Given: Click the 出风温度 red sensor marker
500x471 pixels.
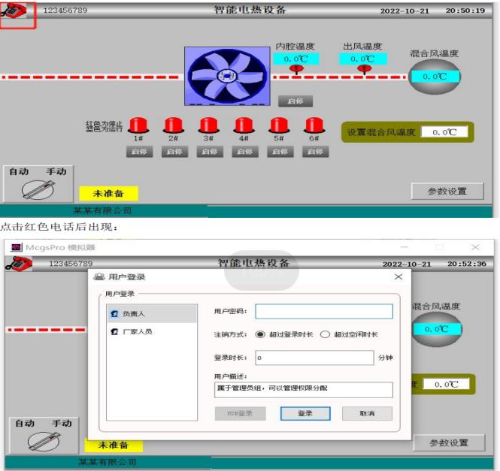Looking at the screenshot, I should (364, 69).
